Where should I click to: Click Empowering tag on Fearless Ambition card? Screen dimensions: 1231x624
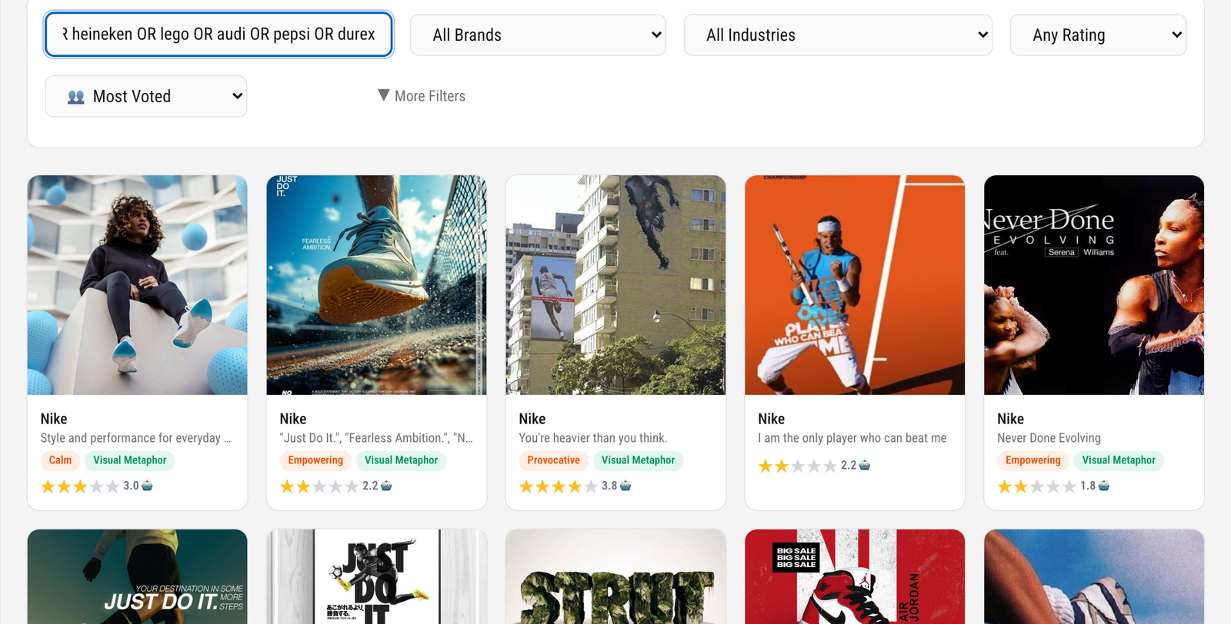click(x=315, y=460)
